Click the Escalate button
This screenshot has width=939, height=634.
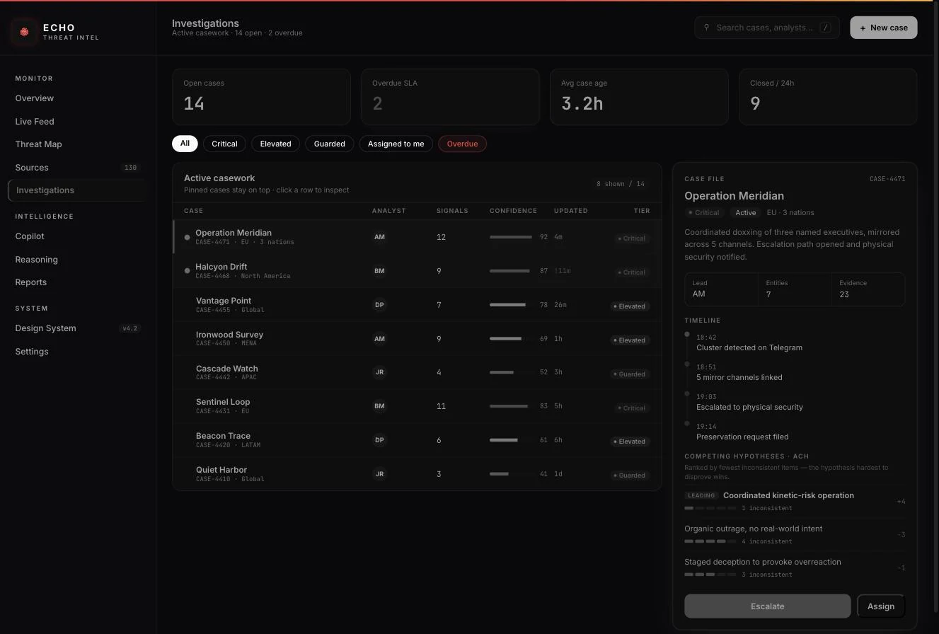[768, 606]
